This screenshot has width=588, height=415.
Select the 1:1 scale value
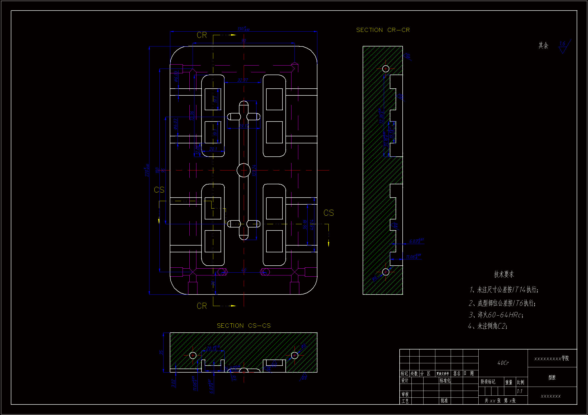(519, 391)
